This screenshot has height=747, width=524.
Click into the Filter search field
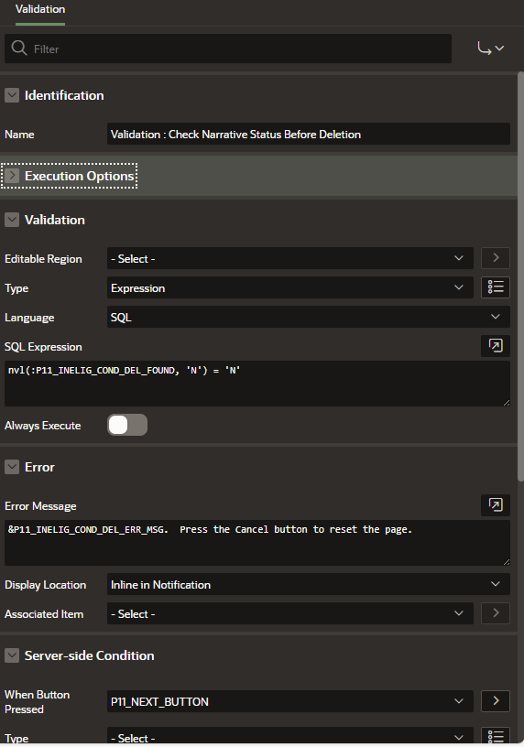coord(228,49)
